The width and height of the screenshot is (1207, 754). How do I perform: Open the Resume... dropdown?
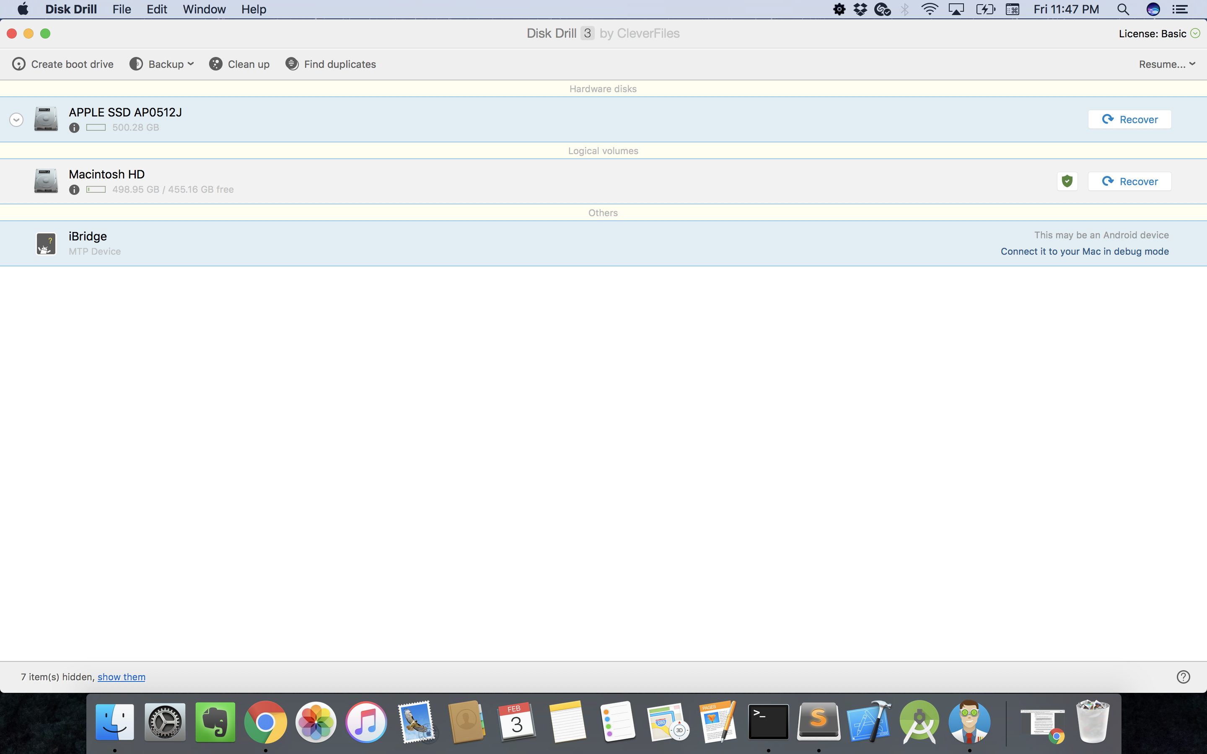[1167, 64]
